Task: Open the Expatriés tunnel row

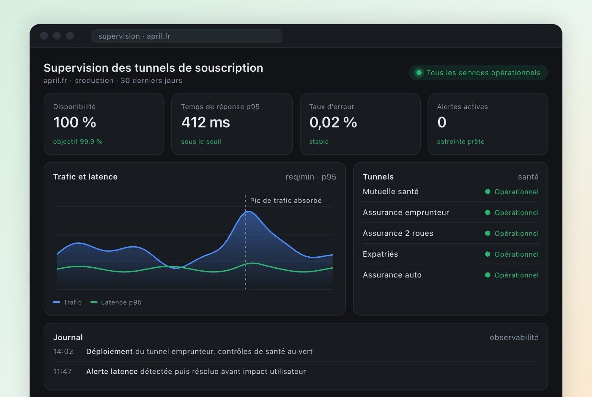Action: [451, 254]
